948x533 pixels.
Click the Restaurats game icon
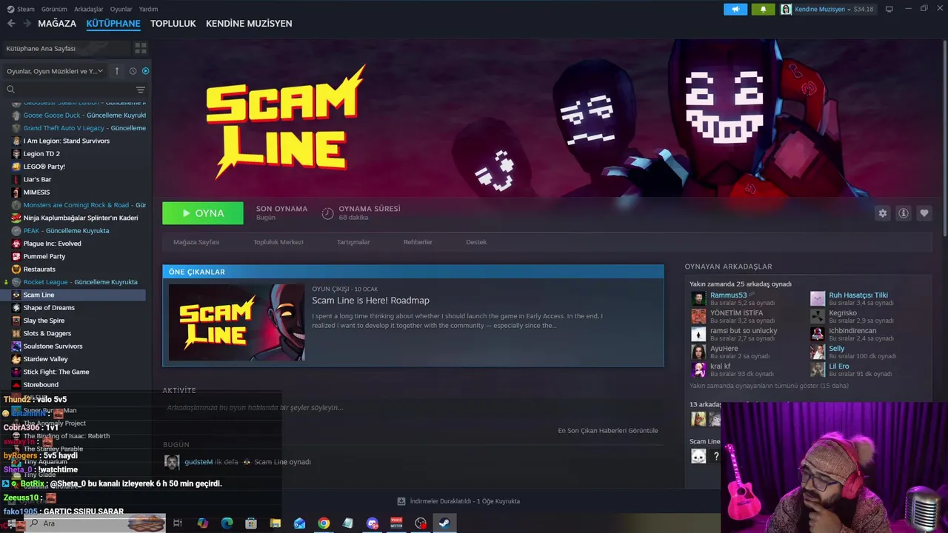pos(16,269)
